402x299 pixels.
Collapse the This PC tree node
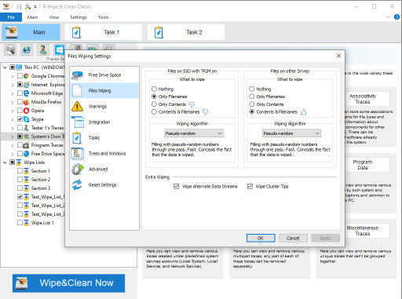(5, 67)
